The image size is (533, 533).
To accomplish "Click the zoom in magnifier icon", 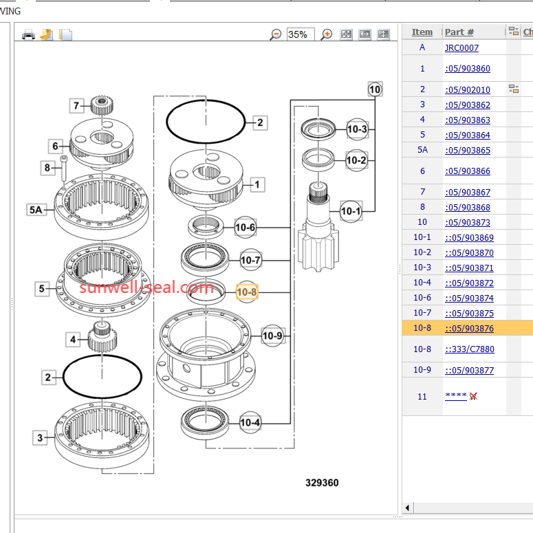I will pos(327,34).
